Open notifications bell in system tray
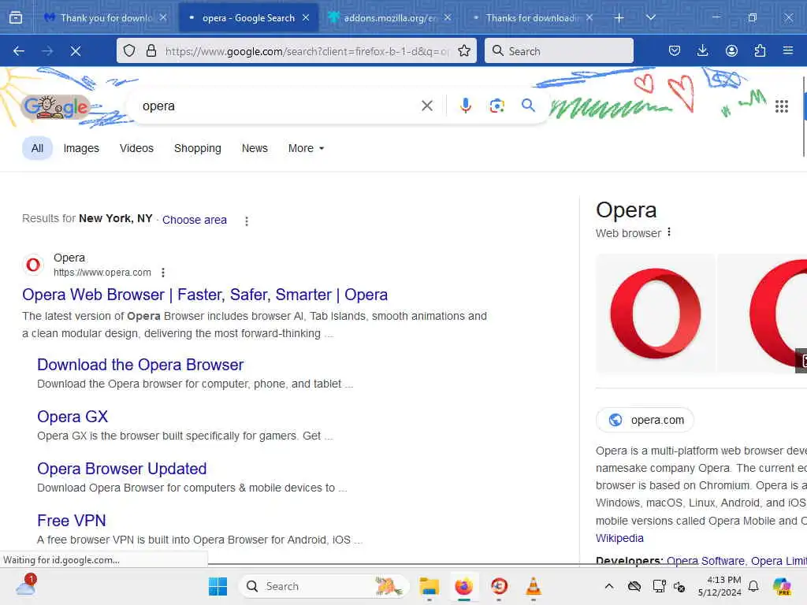 (753, 586)
